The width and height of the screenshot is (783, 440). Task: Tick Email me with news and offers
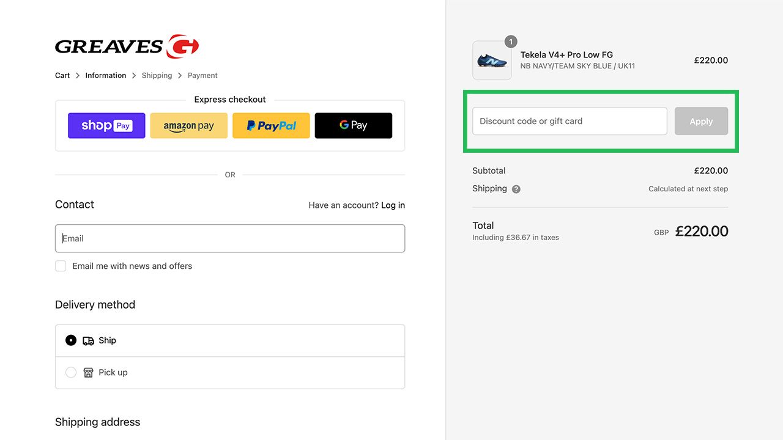61,266
